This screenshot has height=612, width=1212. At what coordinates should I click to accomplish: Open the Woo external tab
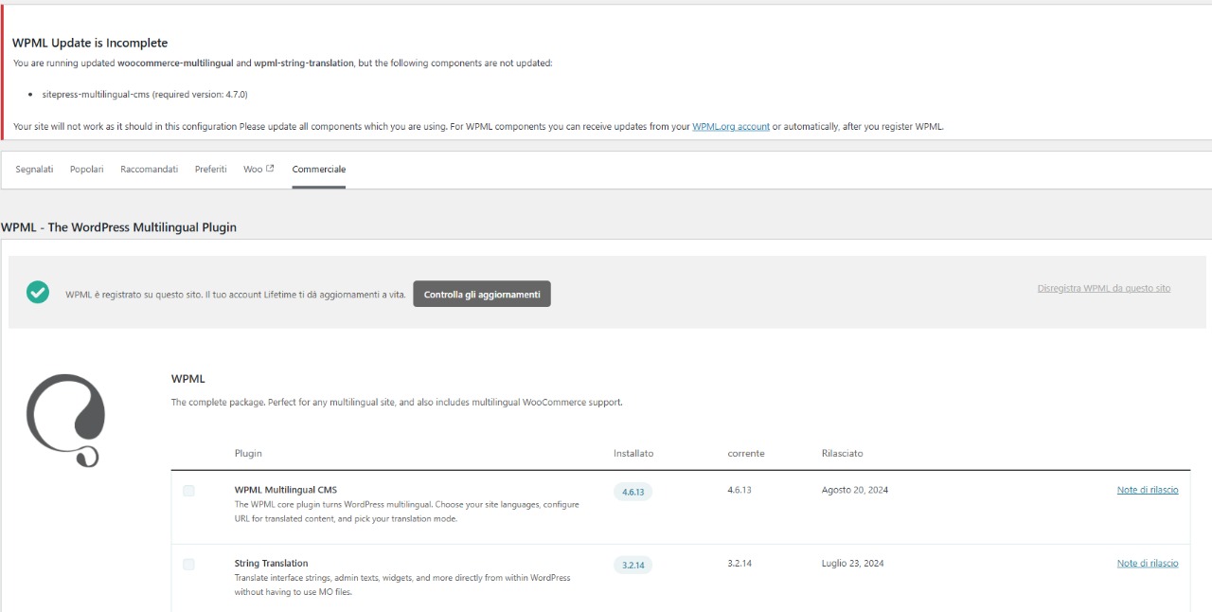(x=258, y=169)
